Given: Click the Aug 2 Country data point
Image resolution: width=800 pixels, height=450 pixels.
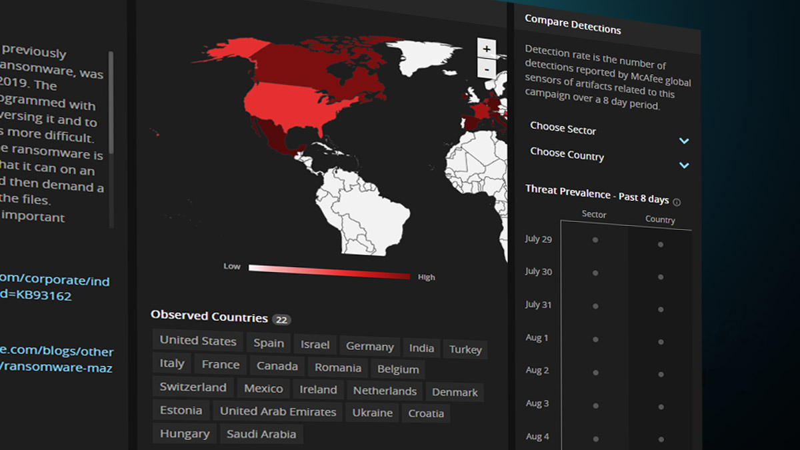Looking at the screenshot, I should (660, 374).
